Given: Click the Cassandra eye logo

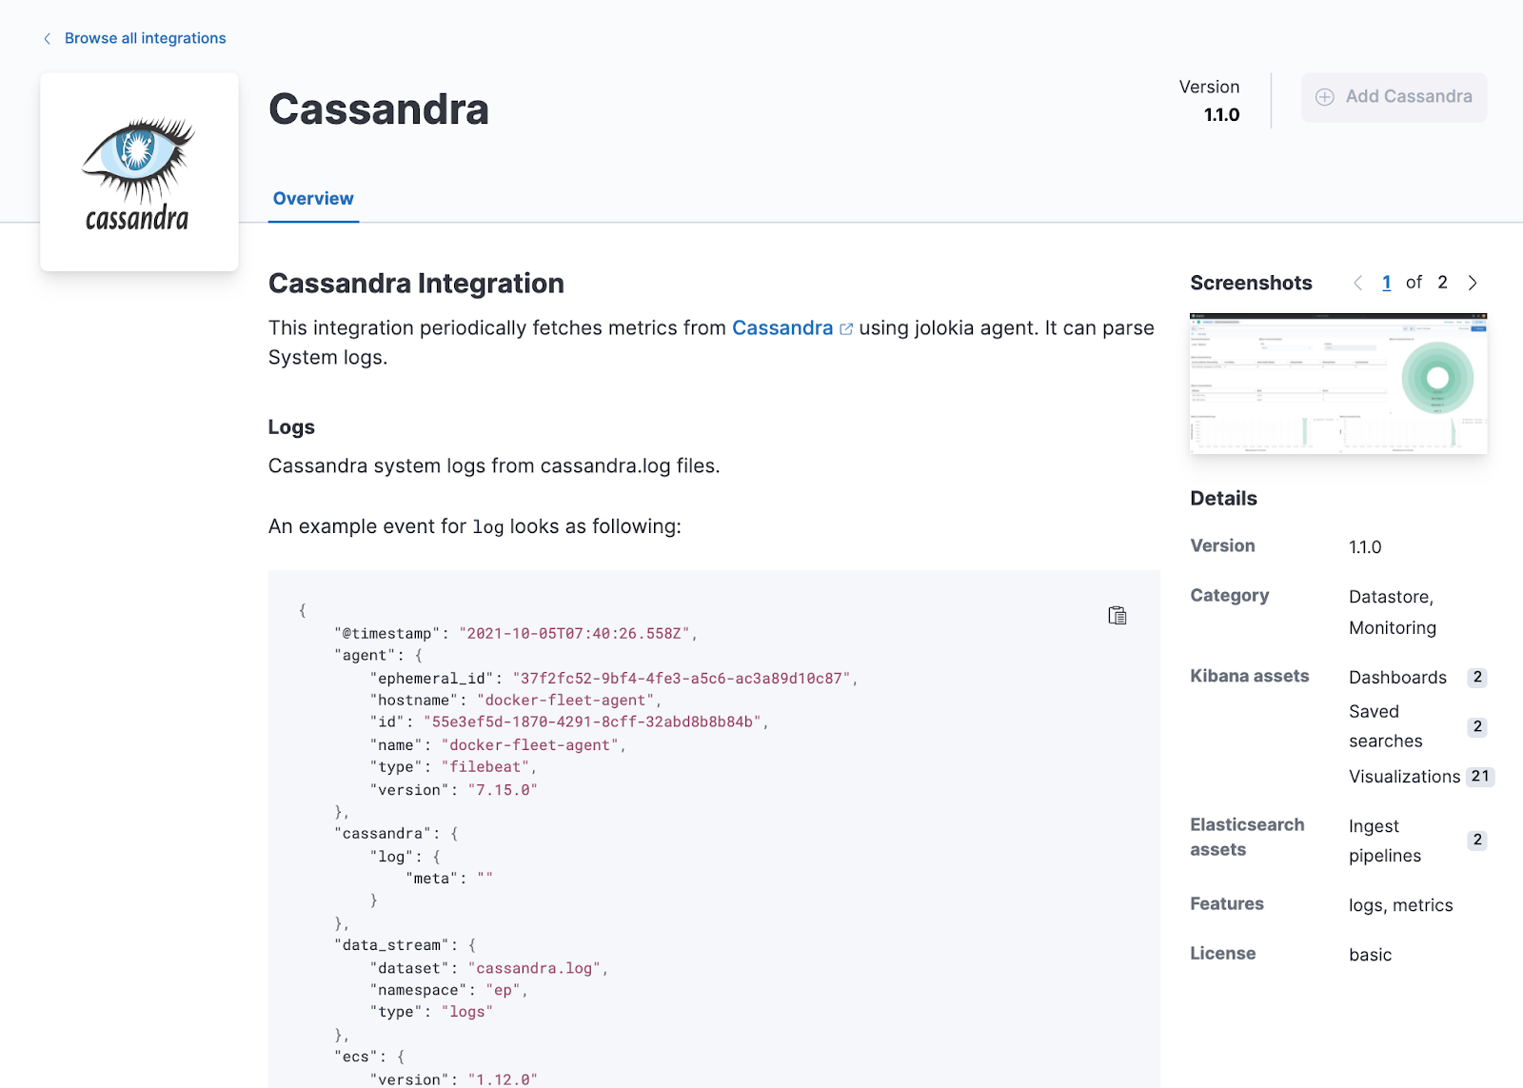Looking at the screenshot, I should 138,171.
